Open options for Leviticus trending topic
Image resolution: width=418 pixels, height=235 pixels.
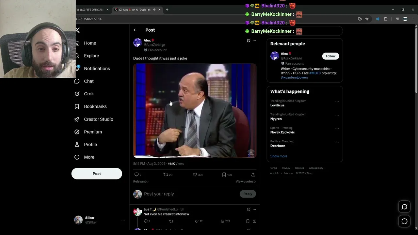pyautogui.click(x=337, y=102)
